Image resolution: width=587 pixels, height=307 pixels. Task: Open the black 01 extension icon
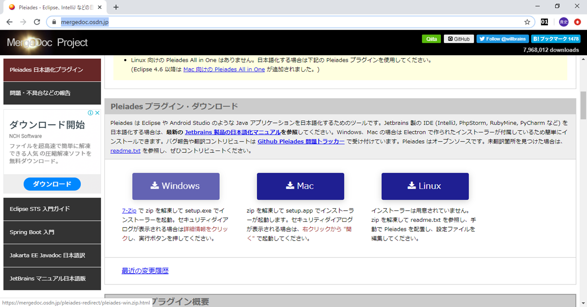pos(544,22)
